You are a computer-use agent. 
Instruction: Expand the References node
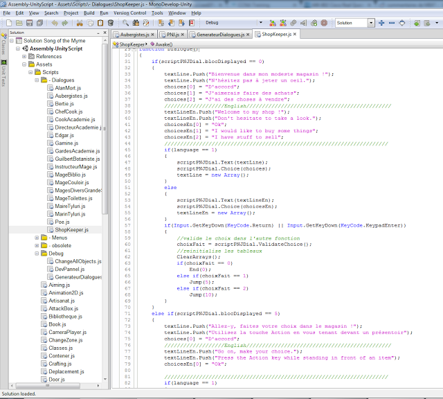coord(24,57)
